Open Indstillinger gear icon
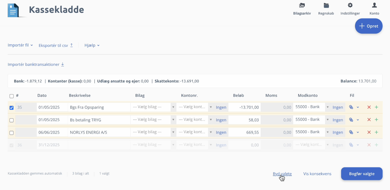390x190 pixels. coord(350,6)
